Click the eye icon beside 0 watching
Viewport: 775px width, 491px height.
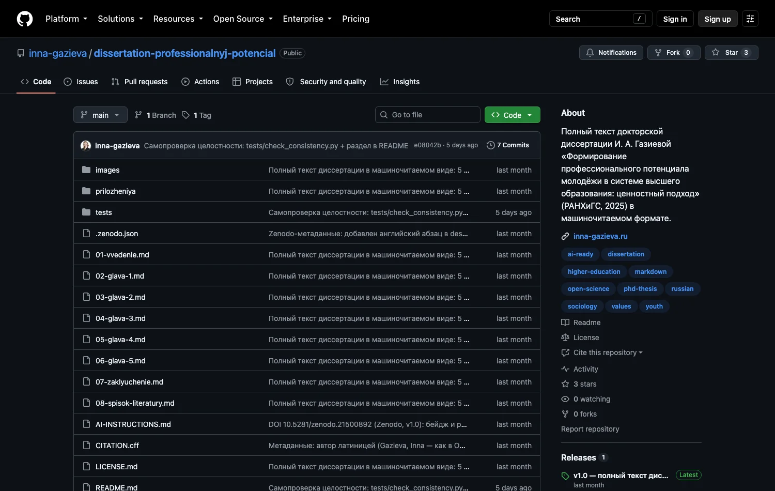pos(565,399)
